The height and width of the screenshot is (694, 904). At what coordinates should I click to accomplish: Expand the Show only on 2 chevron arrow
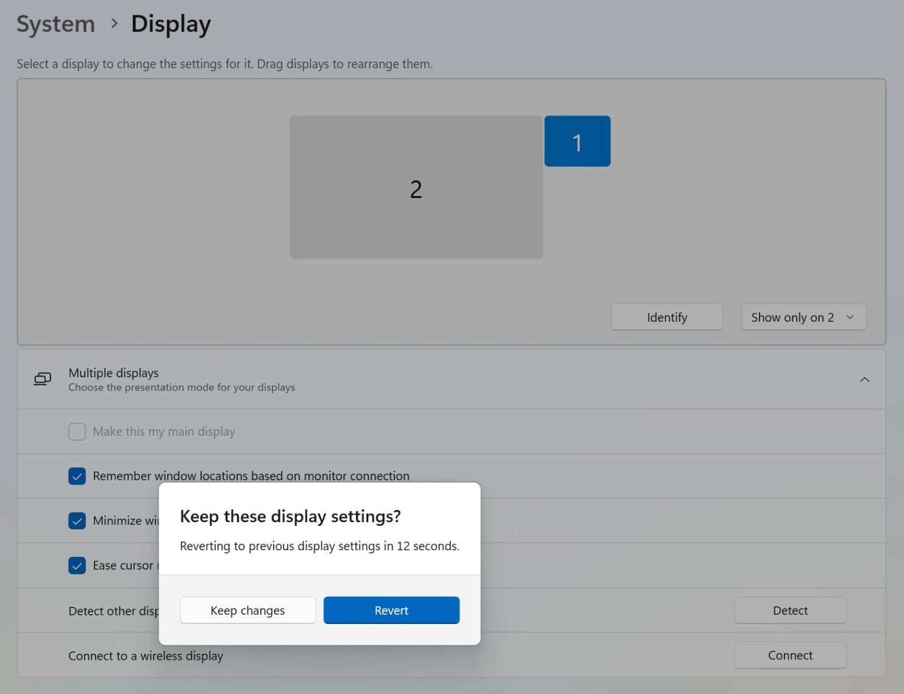click(850, 317)
